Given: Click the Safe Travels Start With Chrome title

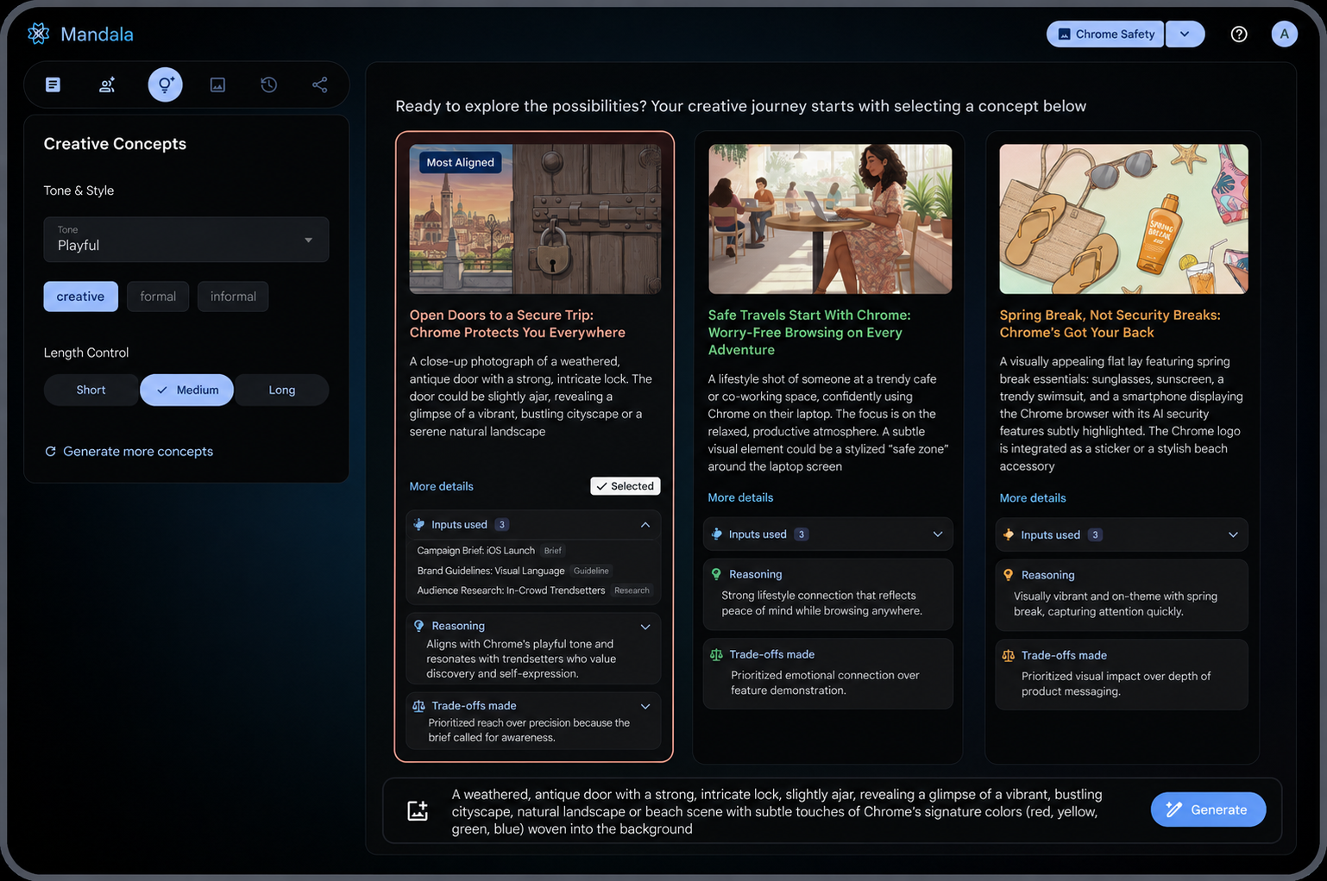Looking at the screenshot, I should click(x=809, y=333).
